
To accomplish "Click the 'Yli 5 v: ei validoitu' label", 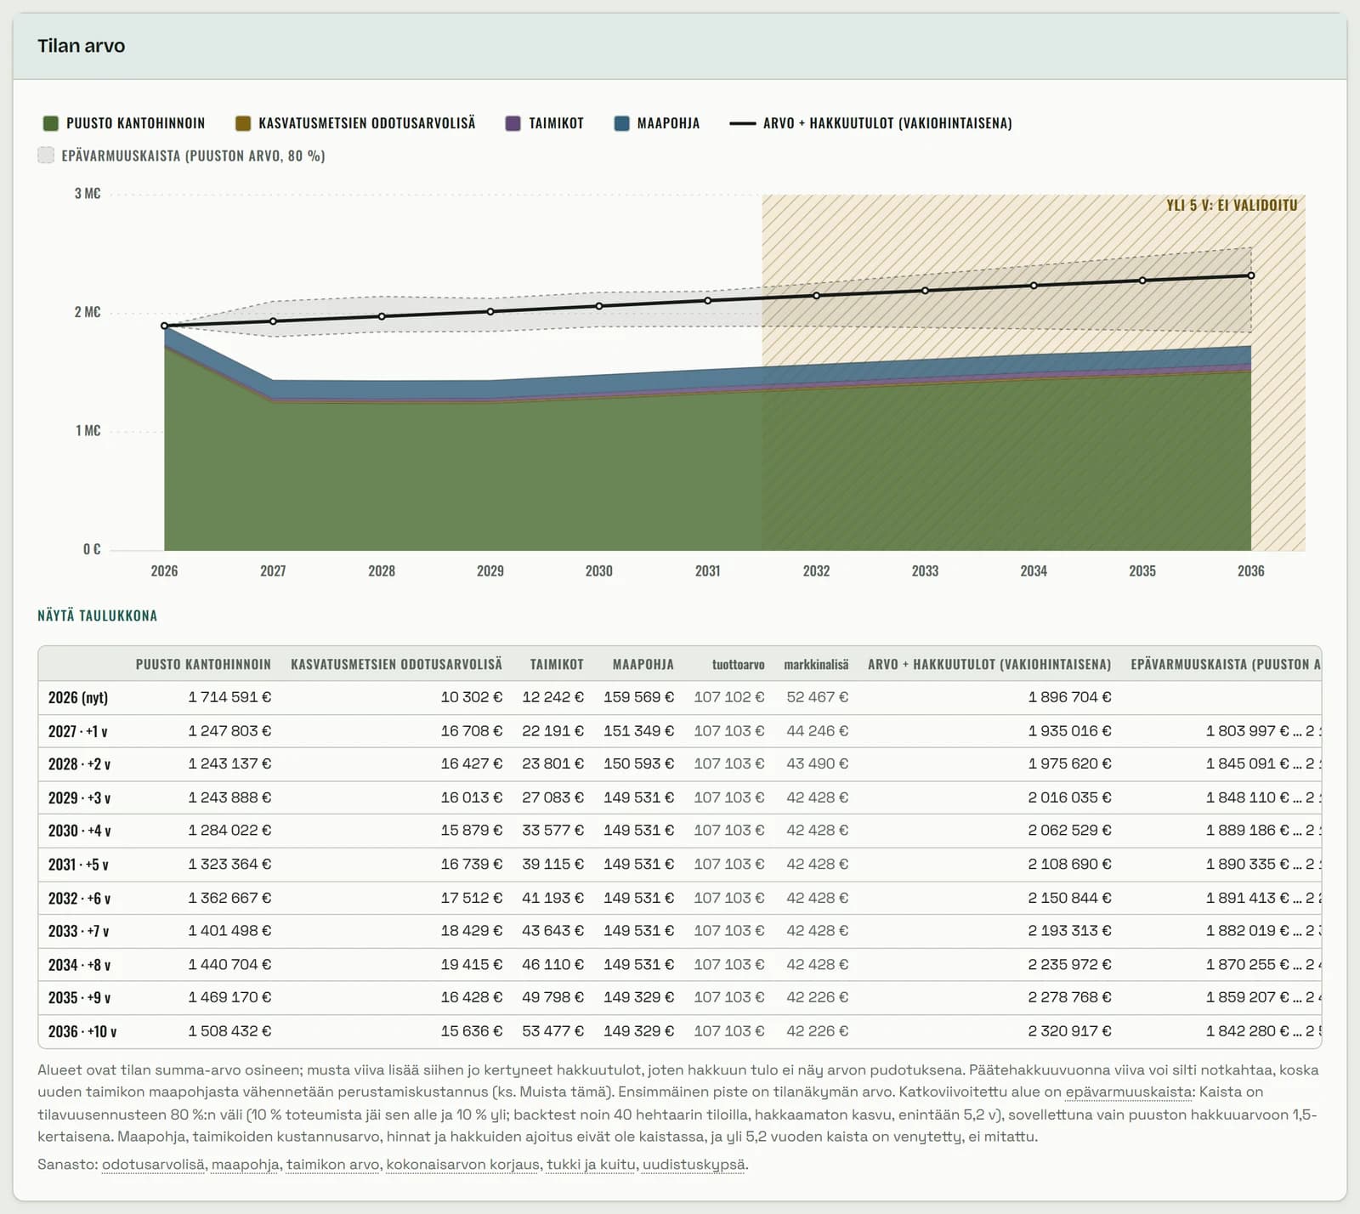I will 1232,205.
